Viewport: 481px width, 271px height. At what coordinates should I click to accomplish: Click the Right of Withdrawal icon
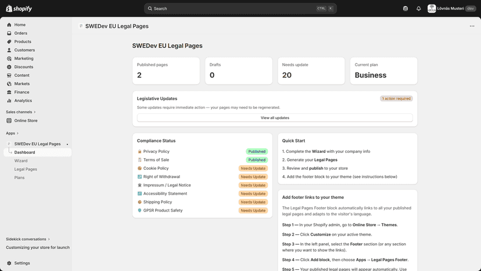coord(139,177)
